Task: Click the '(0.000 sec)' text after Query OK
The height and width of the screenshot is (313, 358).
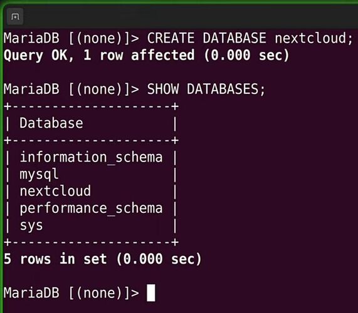Action: (x=247, y=55)
